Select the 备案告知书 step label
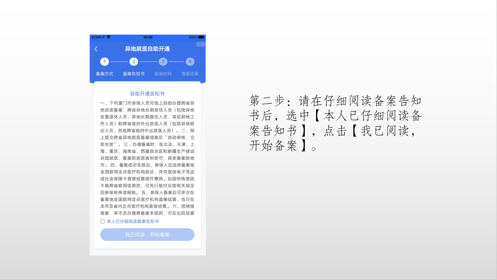Viewport: 497px width, 280px height. [134, 73]
